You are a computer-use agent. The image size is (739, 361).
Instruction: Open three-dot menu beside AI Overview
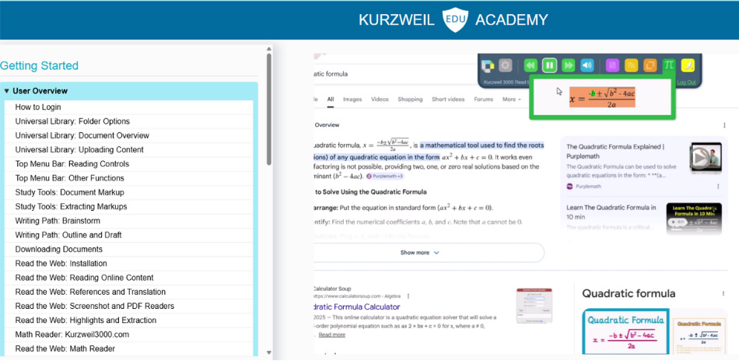724,125
